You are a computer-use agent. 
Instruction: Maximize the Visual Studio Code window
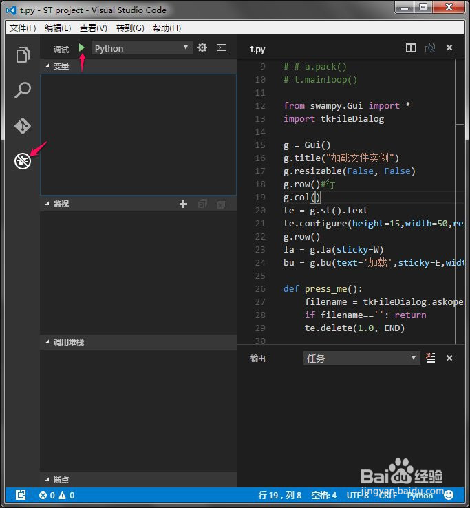423,7
